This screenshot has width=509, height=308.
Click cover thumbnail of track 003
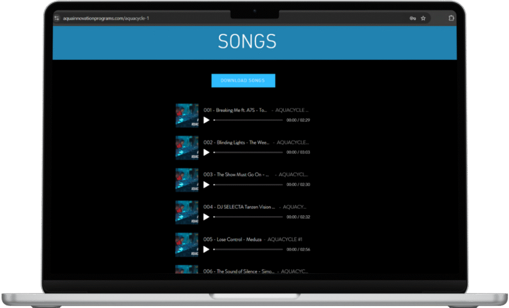pyautogui.click(x=187, y=180)
